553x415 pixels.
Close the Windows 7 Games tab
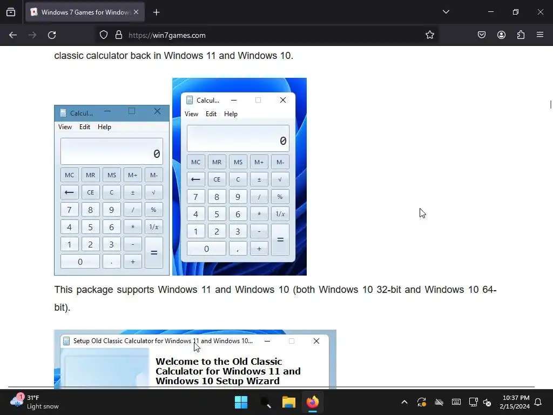(136, 12)
